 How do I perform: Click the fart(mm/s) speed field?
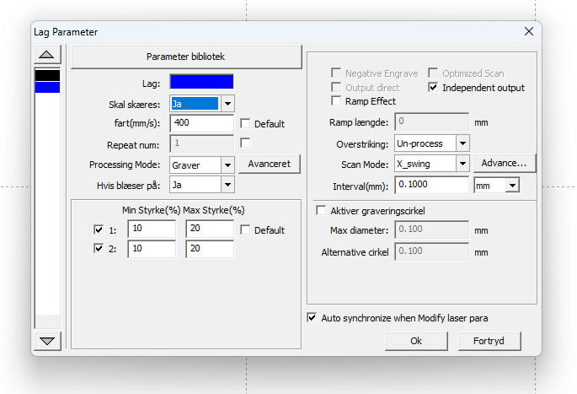click(201, 122)
